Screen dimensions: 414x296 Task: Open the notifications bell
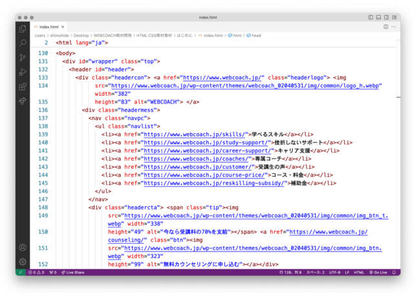point(394,272)
